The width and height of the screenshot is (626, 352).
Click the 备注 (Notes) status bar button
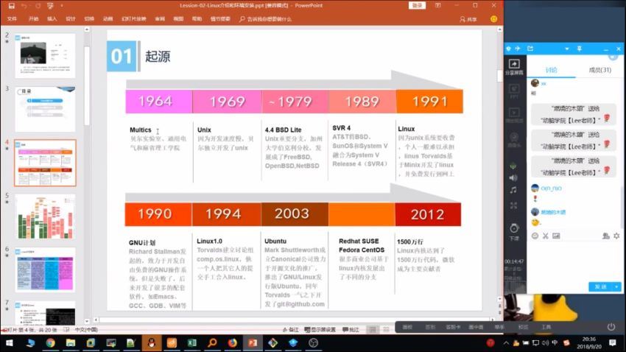pos(291,330)
